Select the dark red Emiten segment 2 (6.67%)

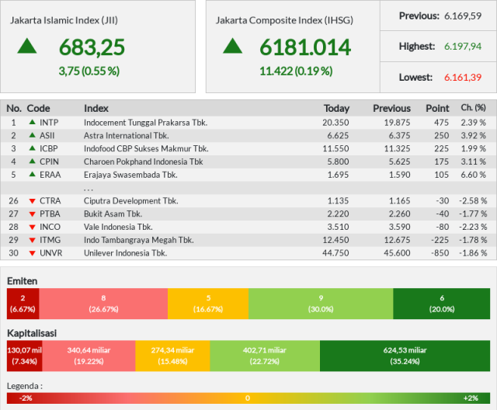point(23,304)
